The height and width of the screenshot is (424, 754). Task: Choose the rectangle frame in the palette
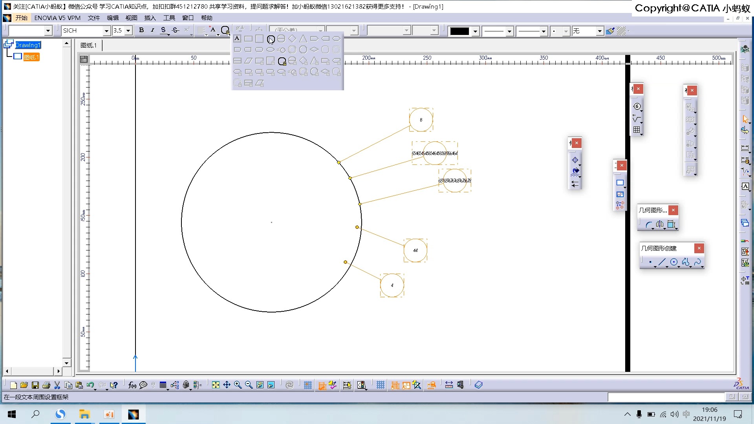tap(248, 39)
